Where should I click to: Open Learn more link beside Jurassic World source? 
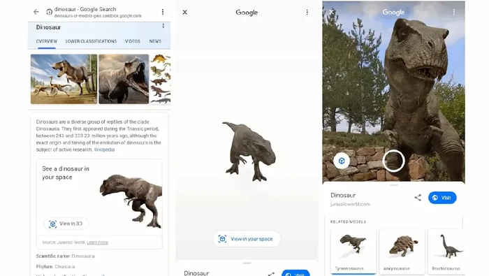tap(97, 242)
